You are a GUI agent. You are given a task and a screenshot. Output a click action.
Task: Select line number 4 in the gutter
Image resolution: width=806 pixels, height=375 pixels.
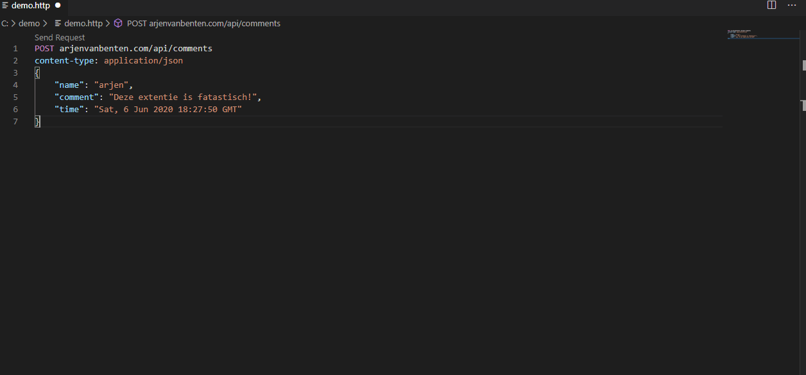pyautogui.click(x=15, y=85)
